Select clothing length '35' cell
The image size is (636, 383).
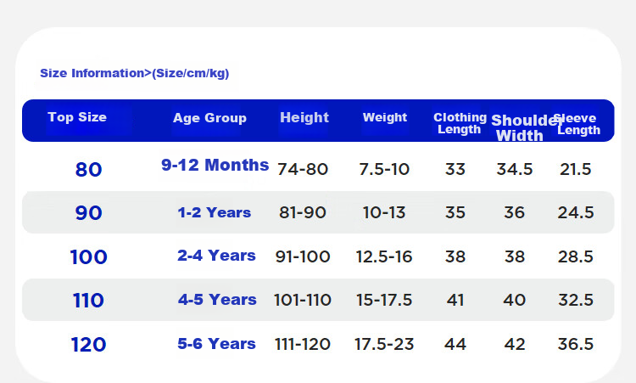coord(455,212)
